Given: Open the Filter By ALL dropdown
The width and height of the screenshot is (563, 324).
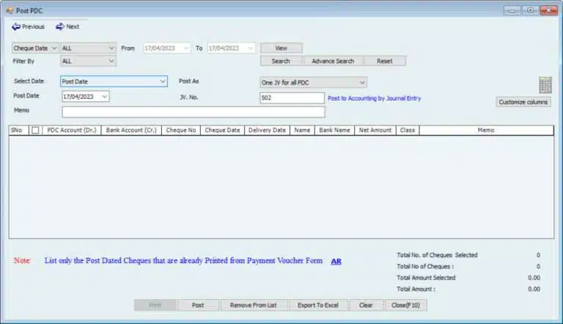Looking at the screenshot, I should (x=88, y=61).
